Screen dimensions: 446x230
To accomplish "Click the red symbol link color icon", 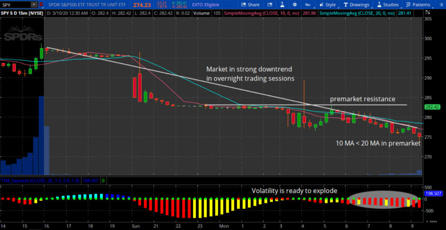I will click(x=41, y=4).
